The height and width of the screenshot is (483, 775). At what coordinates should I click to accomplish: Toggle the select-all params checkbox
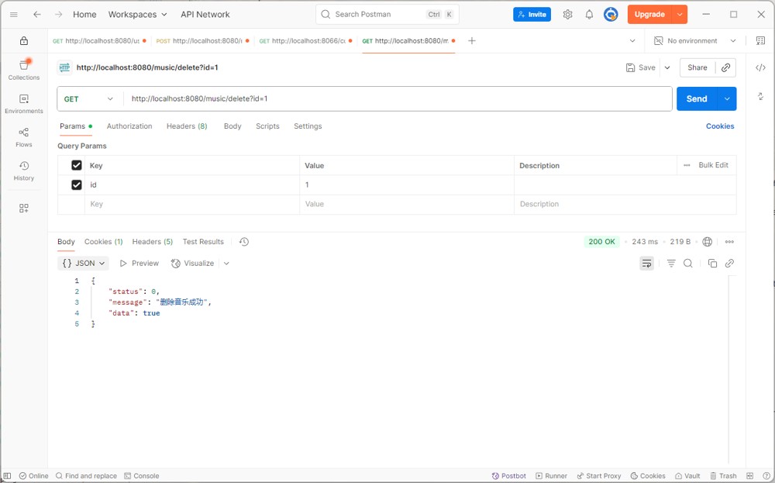[77, 165]
